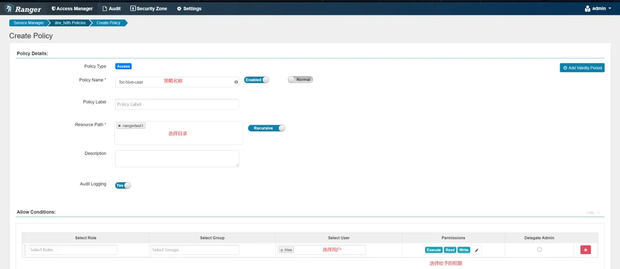
Task: Go to dev_hdfs Policies breadcrumb
Action: (x=70, y=23)
